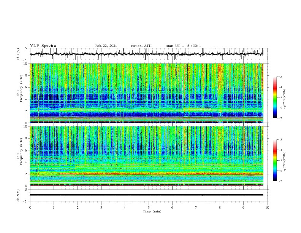This screenshot has height=233, width=301.
Task: Select the "ch.2 Frequency (kHz)" axis label
Action: (x=20, y=152)
